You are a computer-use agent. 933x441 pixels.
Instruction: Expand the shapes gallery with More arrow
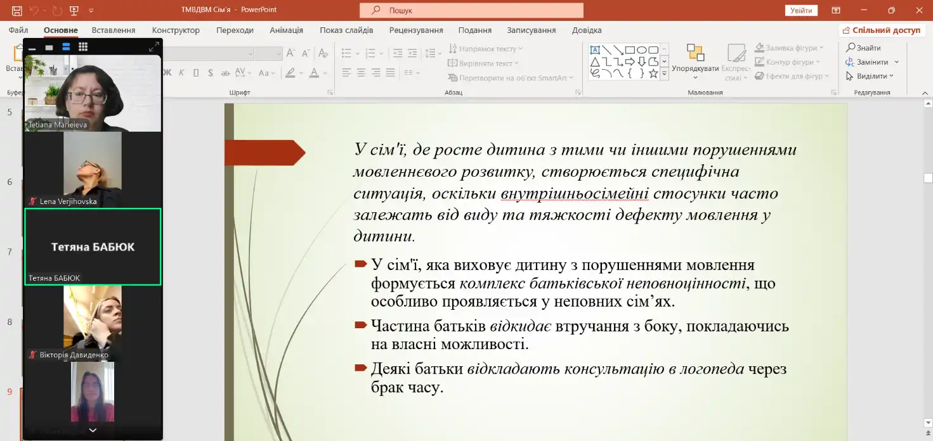click(x=664, y=74)
